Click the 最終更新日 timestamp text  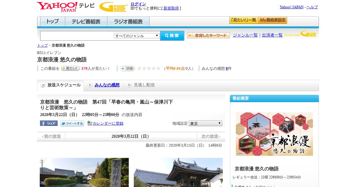click(184, 145)
